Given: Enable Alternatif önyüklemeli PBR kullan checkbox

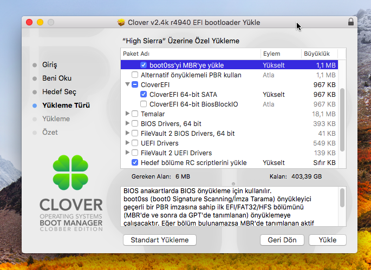Looking at the screenshot, I should 135,75.
